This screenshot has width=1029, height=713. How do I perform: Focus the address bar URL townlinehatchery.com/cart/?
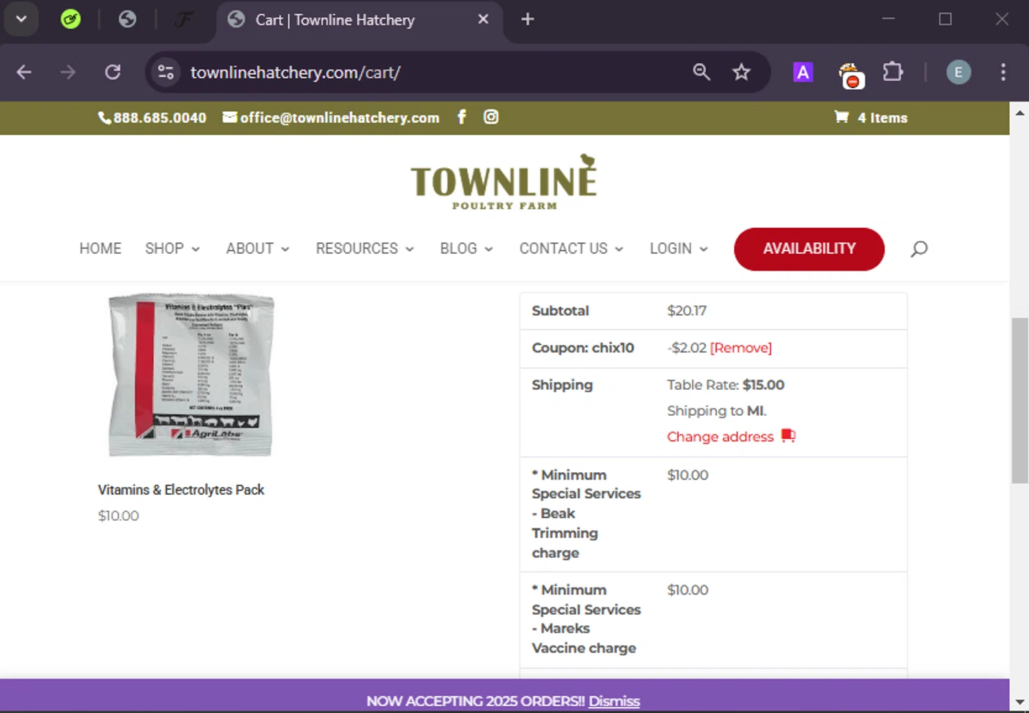(296, 73)
